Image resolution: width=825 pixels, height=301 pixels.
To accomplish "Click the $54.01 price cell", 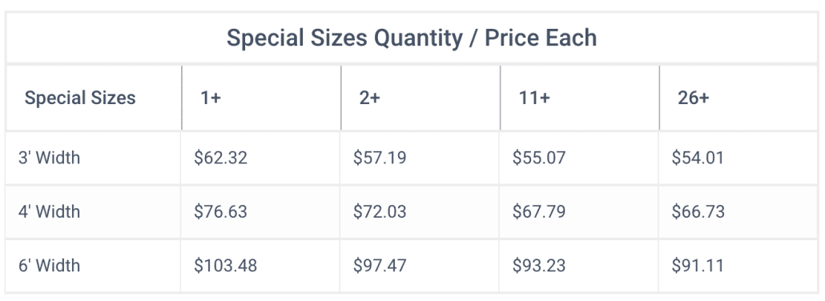I will [x=698, y=158].
